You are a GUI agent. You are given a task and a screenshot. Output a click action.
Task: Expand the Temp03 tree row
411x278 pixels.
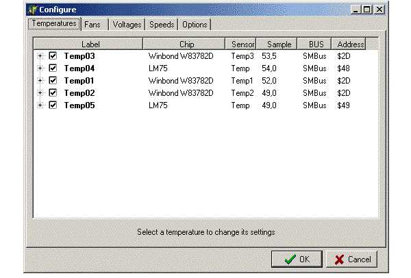pyautogui.click(x=40, y=56)
